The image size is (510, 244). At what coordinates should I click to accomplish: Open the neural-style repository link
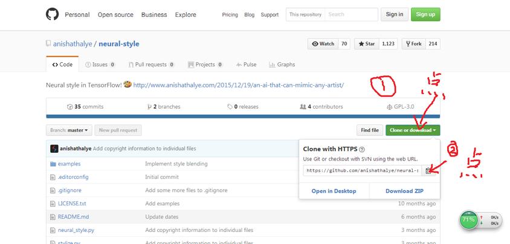pos(118,43)
